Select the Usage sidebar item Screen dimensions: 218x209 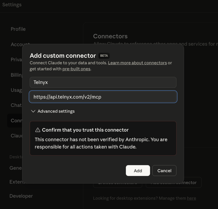tap(16, 90)
